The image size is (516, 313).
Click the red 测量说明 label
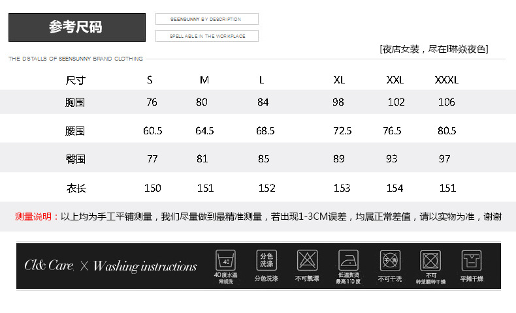[36, 216]
